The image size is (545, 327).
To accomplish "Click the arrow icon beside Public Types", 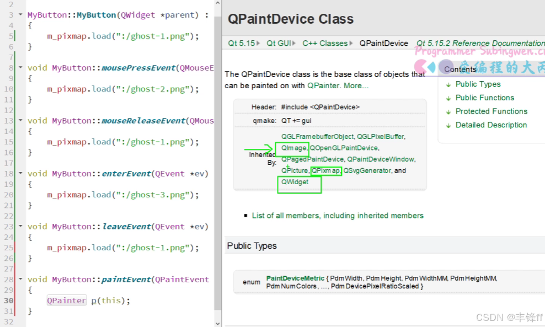I will (x=448, y=85).
